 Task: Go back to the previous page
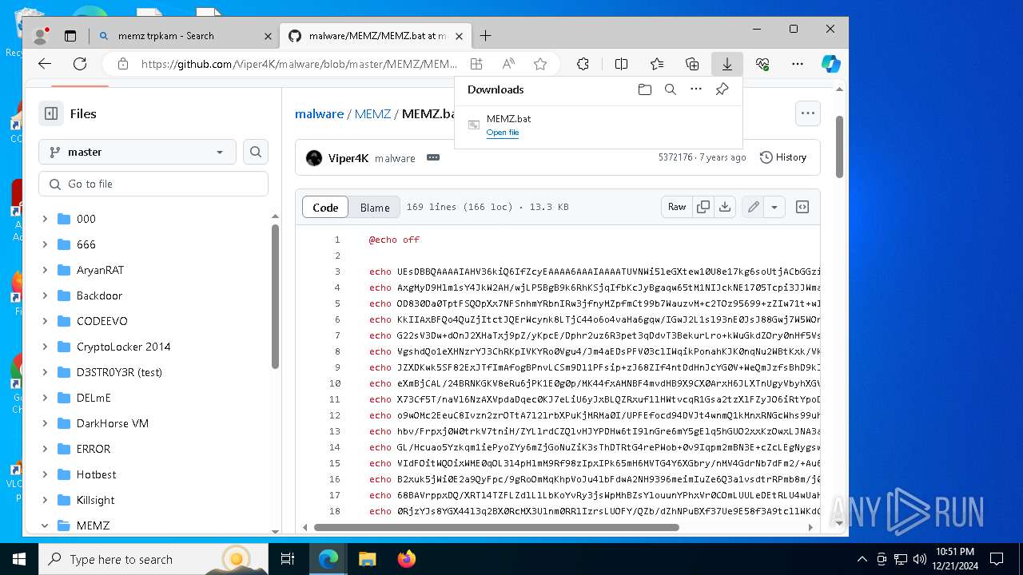click(45, 64)
